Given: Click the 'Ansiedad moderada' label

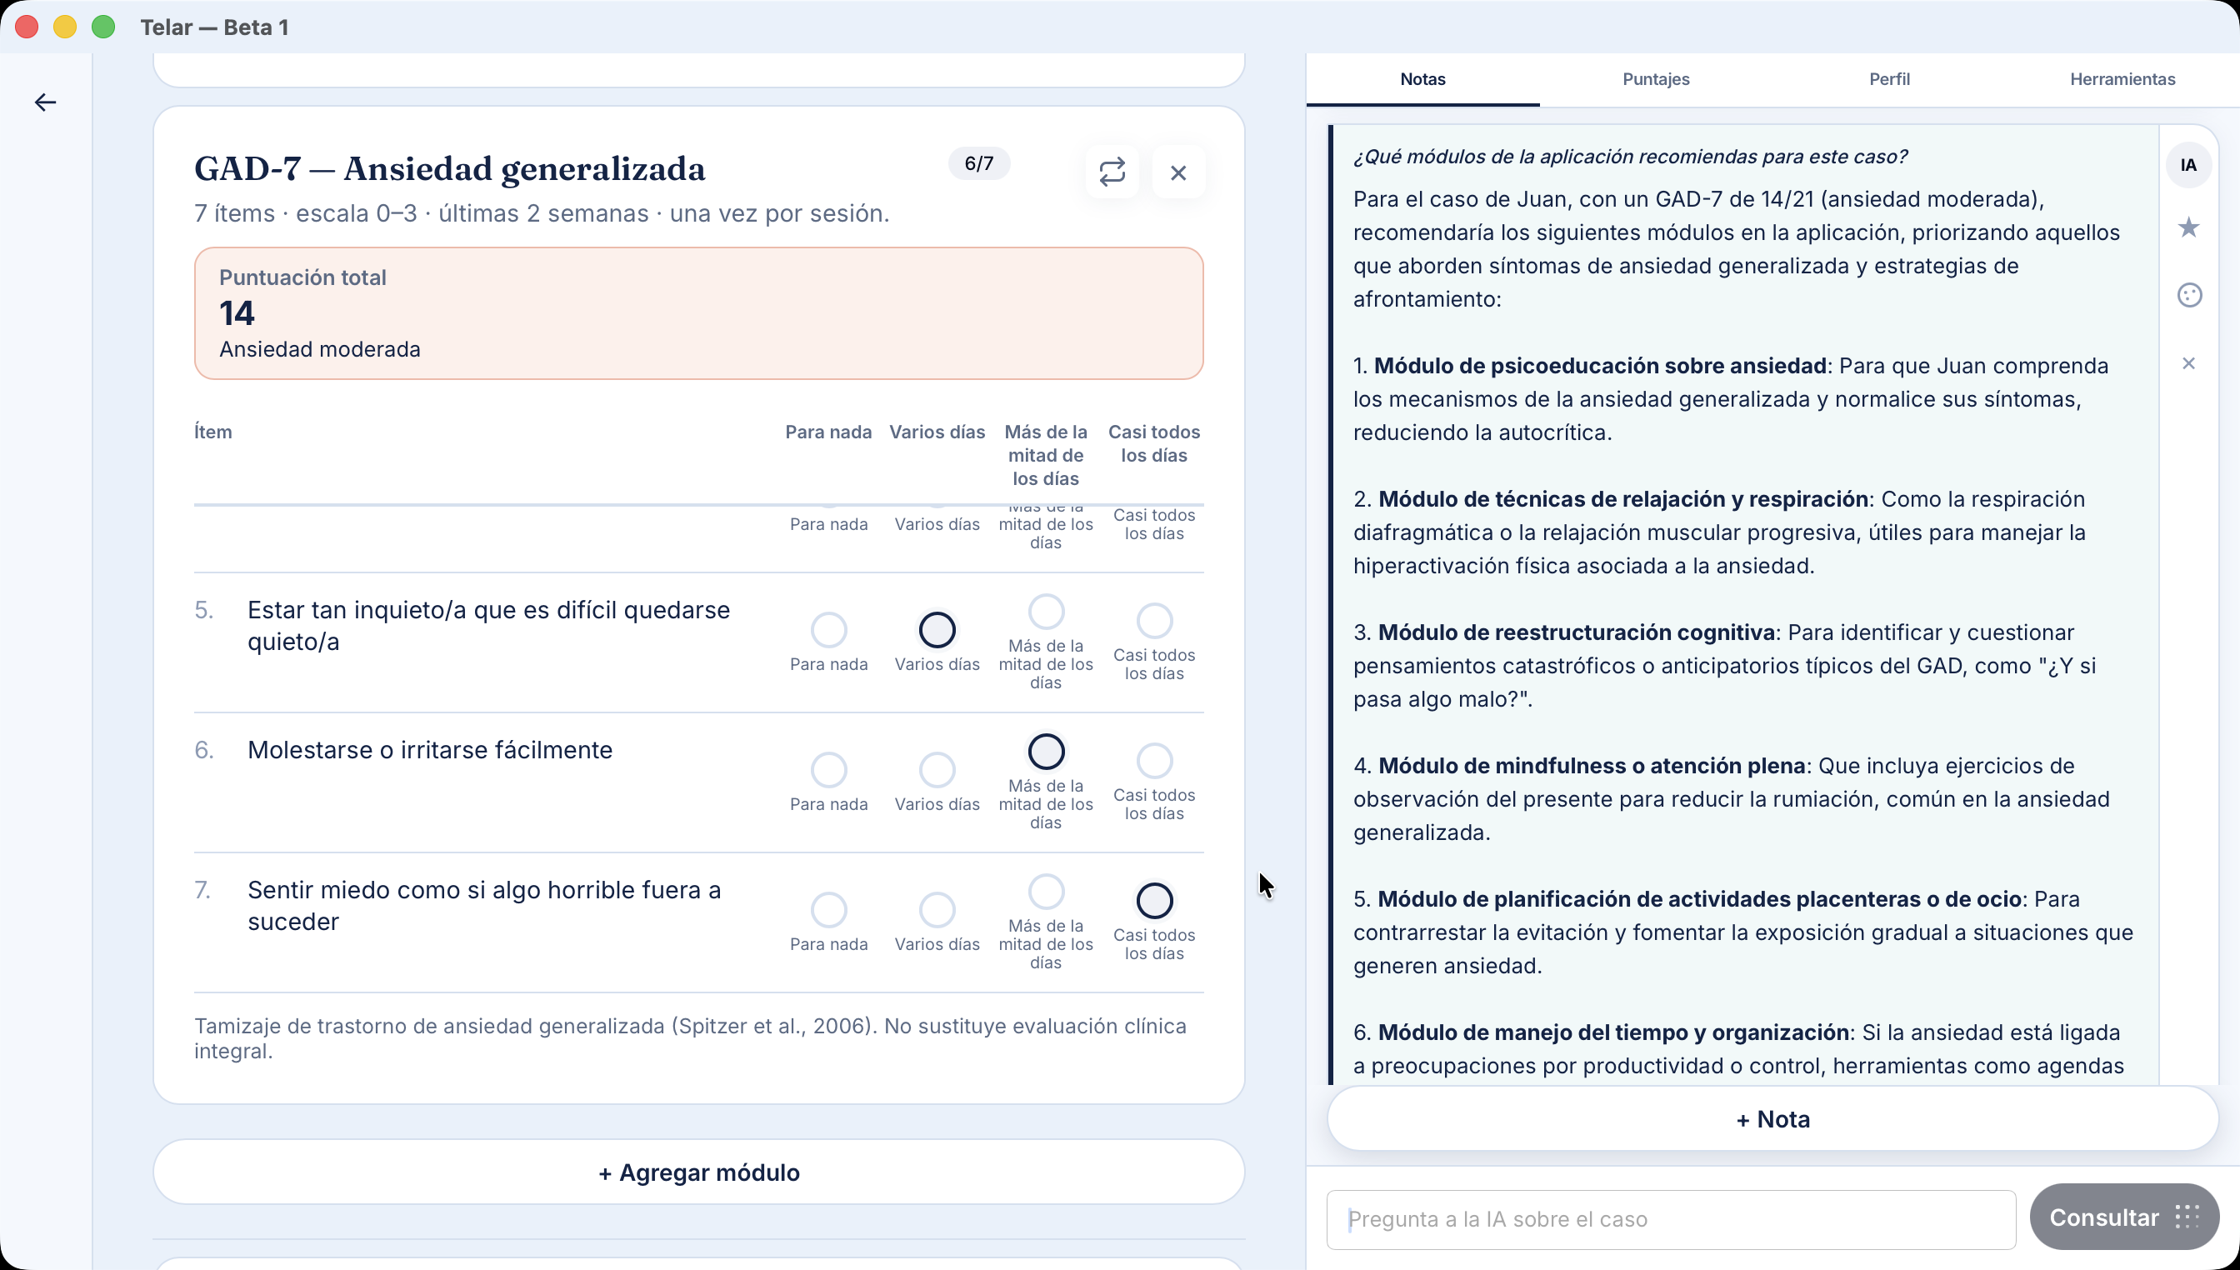Looking at the screenshot, I should coord(320,350).
